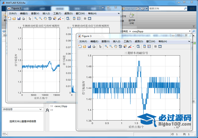The image size is (198, 138).
Task: Expand the 详细信息 panel chevron
Action: [40, 109]
